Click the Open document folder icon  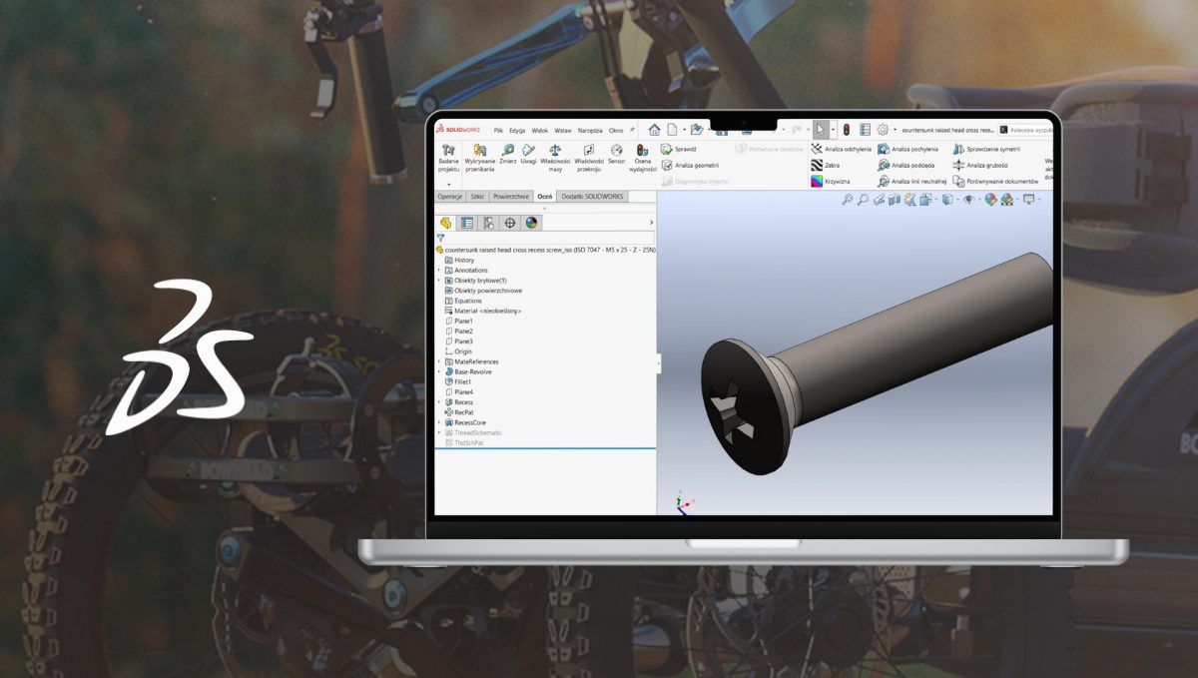point(696,130)
